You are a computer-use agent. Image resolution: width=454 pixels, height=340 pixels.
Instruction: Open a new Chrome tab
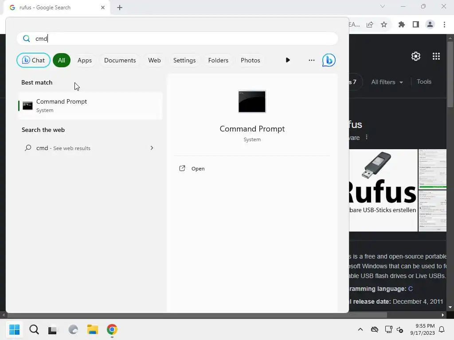click(120, 8)
